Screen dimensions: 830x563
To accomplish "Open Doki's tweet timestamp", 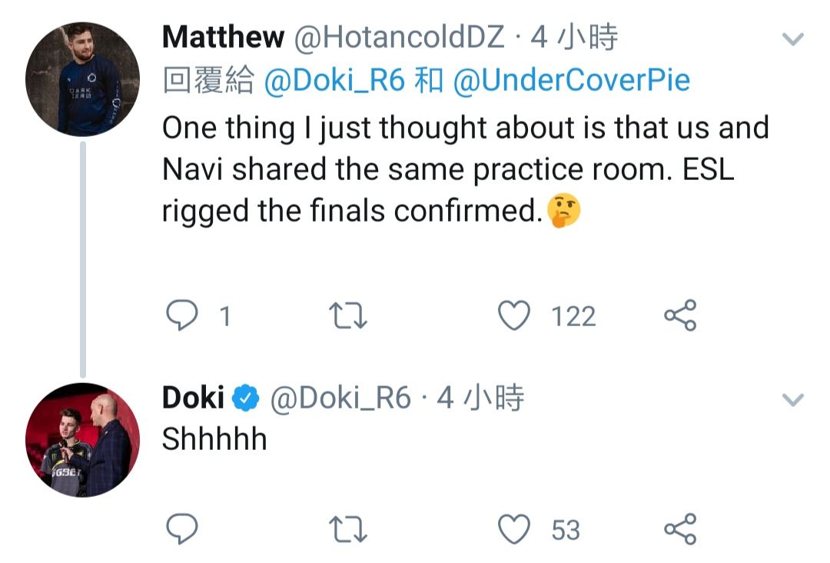I will (480, 398).
